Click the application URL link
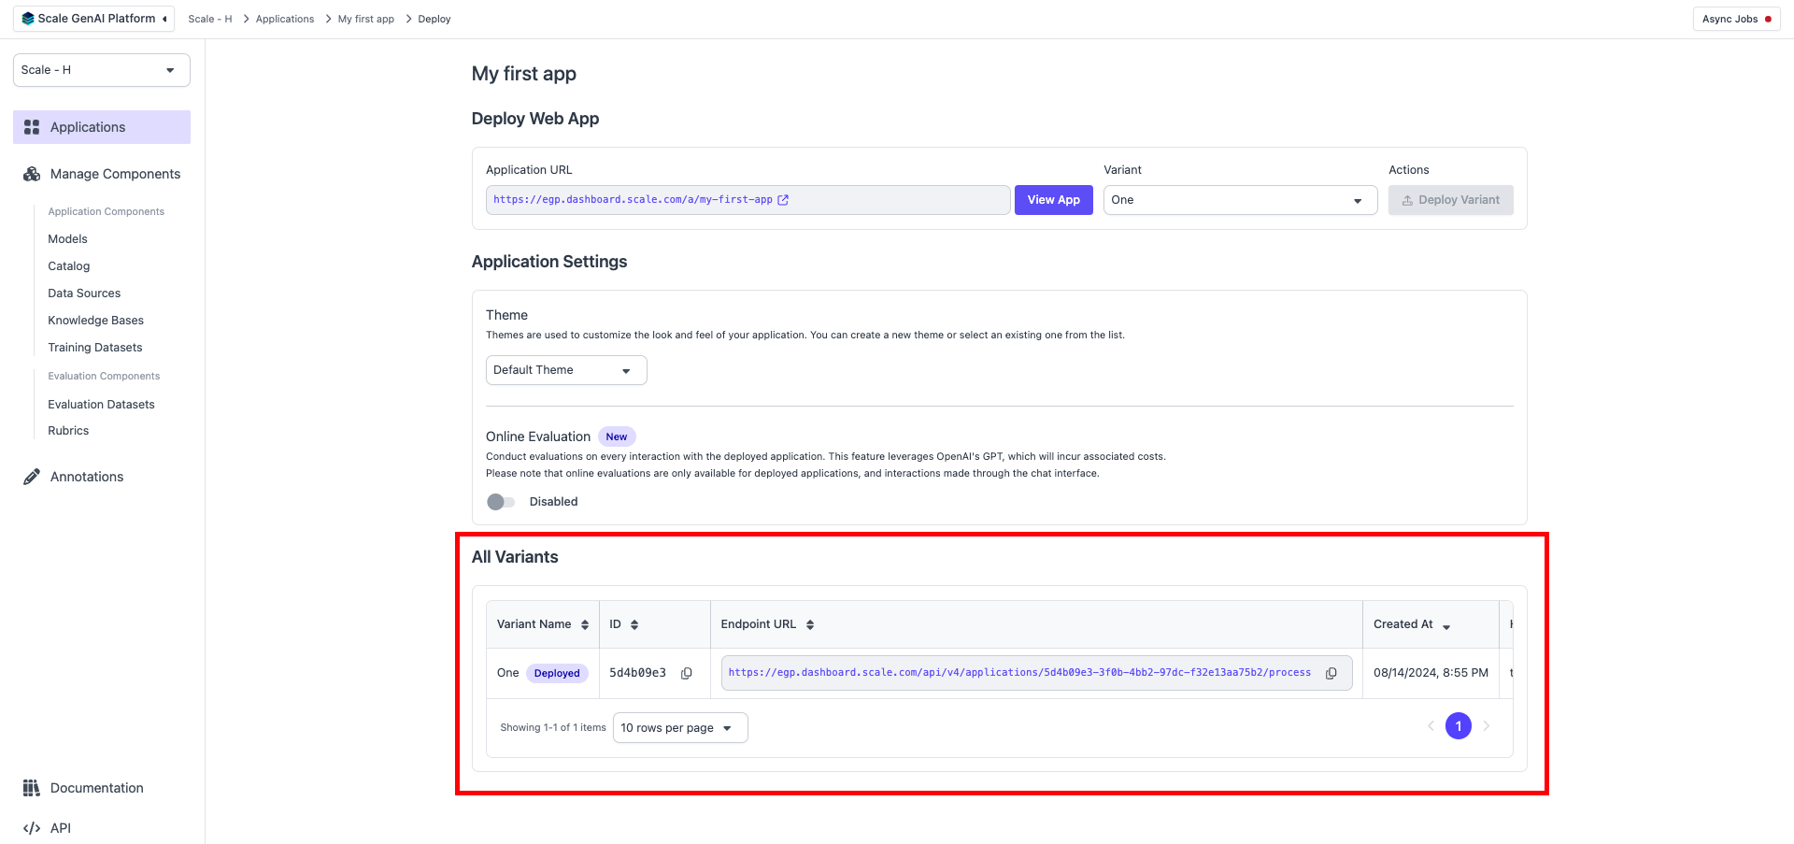The height and width of the screenshot is (844, 1794). (x=633, y=200)
